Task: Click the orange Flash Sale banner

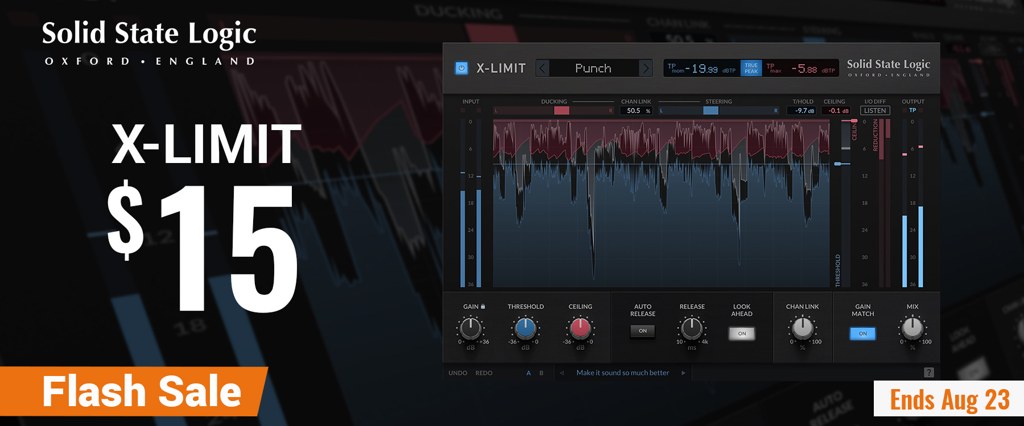Action: click(134, 391)
